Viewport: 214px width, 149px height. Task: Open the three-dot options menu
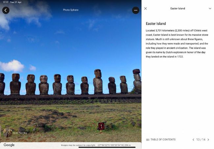(136, 10)
